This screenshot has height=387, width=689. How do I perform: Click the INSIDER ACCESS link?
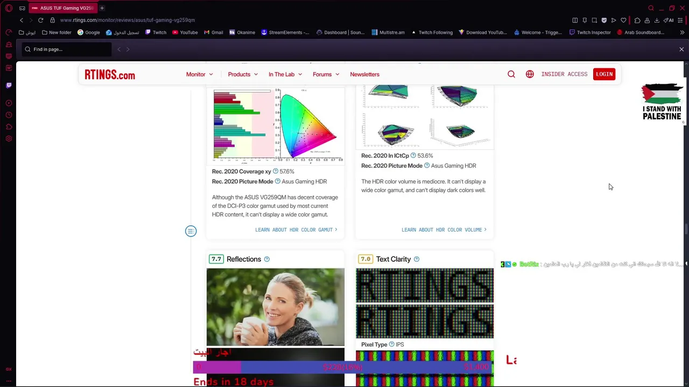(564, 74)
